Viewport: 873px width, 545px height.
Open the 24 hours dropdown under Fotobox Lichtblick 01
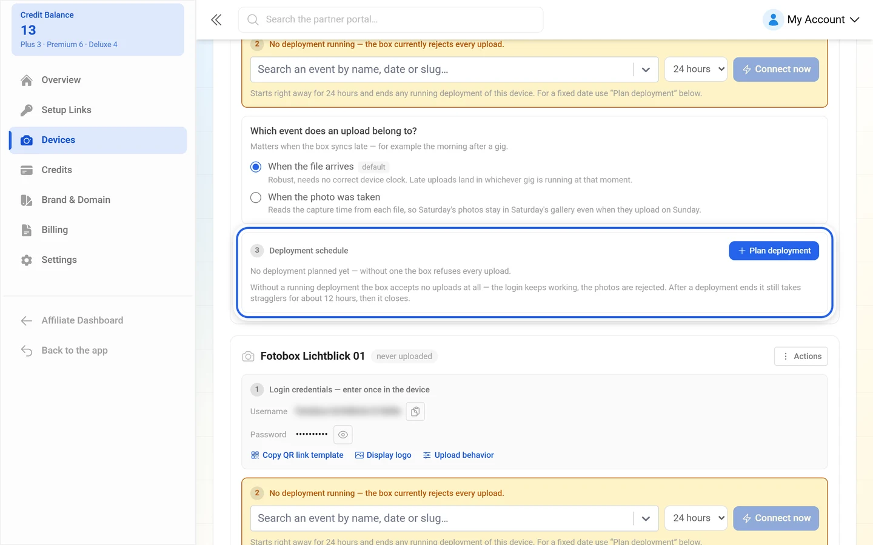696,518
